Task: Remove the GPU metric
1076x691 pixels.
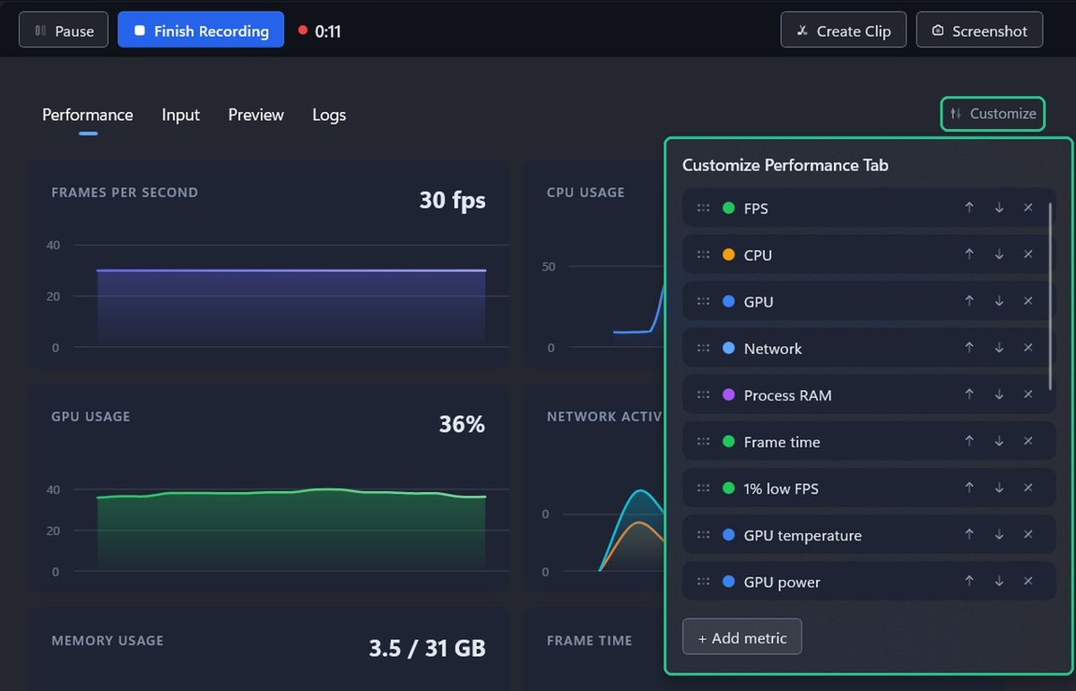Action: (x=1028, y=301)
